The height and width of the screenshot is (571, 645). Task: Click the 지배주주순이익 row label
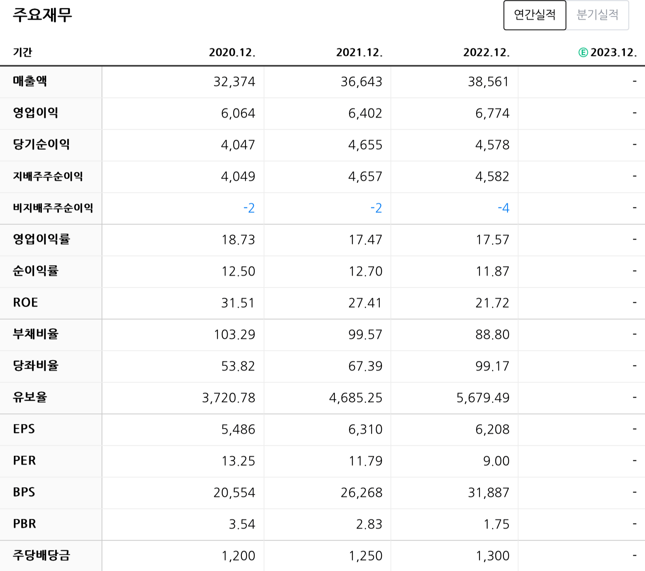coord(48,176)
